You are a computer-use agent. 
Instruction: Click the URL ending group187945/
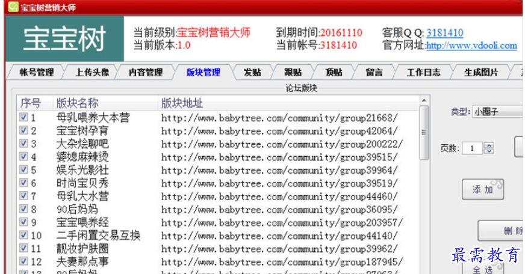pyautogui.click(x=282, y=262)
